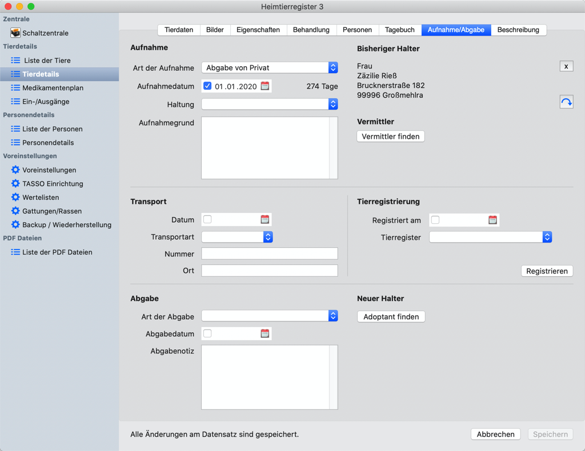Click the blue curved arrow holder icon
This screenshot has width=585, height=451.
[566, 102]
